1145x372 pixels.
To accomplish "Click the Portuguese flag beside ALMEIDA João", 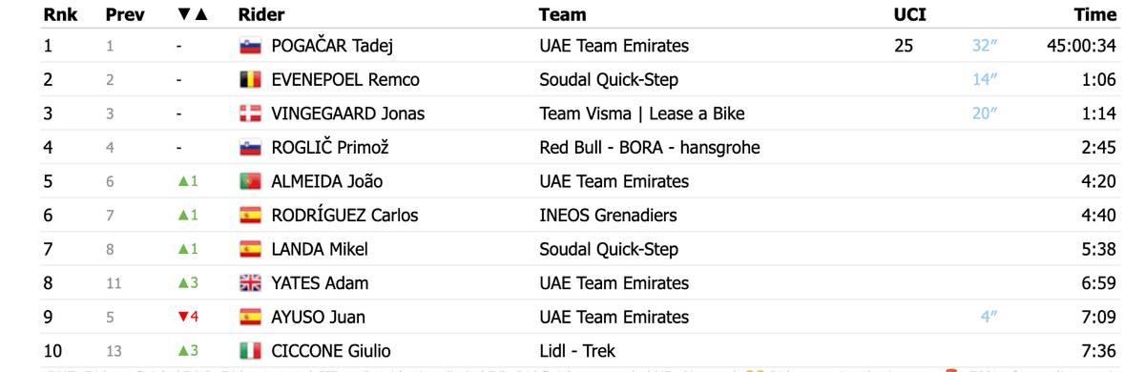I will pos(250,181).
